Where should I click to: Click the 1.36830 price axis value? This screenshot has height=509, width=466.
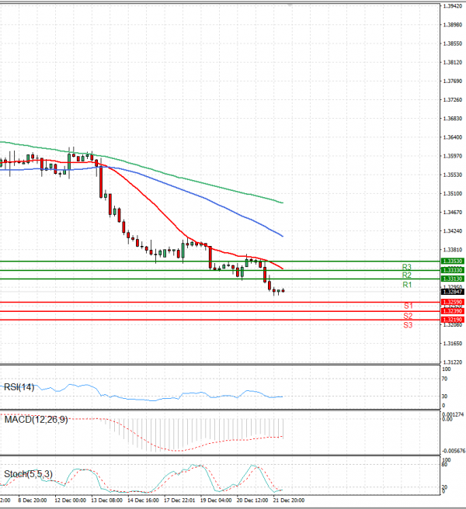click(453, 119)
